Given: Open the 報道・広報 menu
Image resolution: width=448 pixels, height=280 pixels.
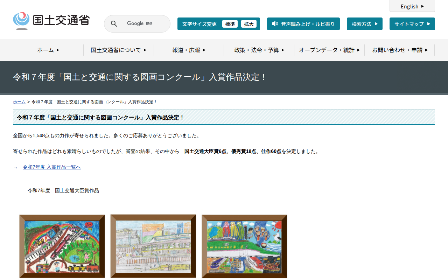Looking at the screenshot, I should 189,50.
